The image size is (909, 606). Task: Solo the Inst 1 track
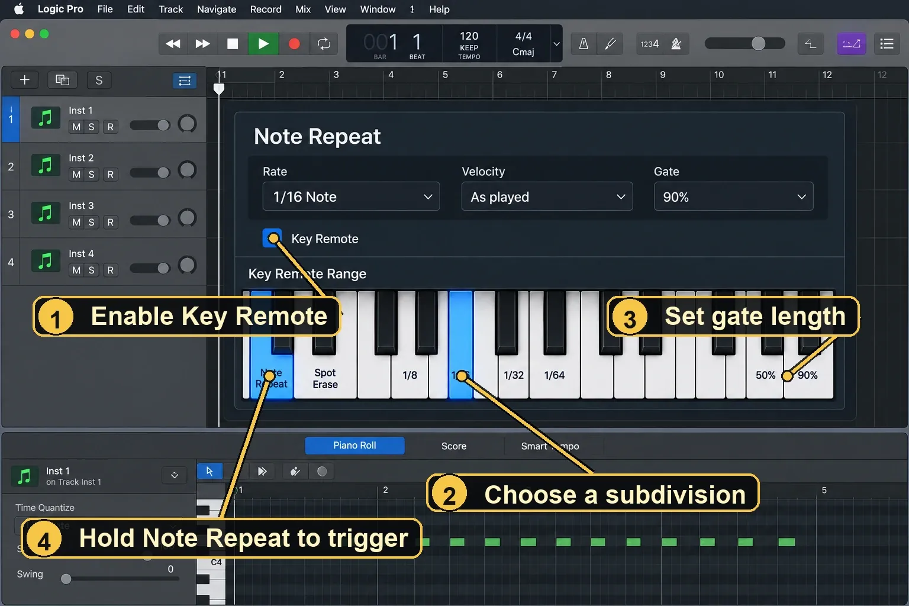[x=91, y=127]
